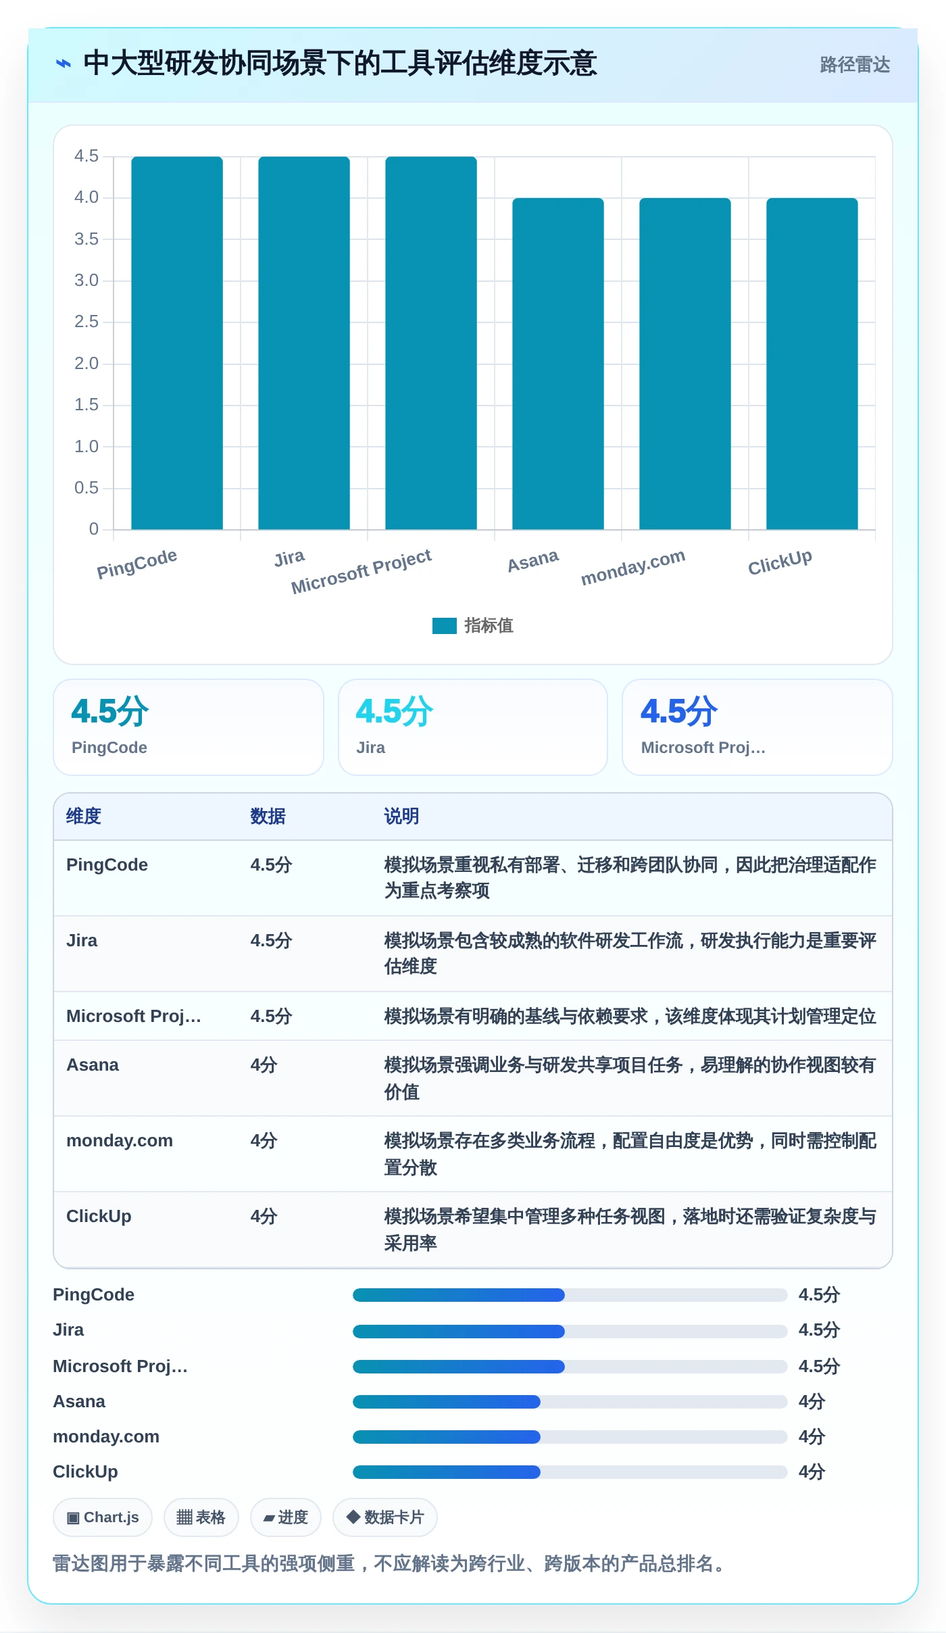Click the Chart.js tag chip
946x1633 pixels.
point(103,1517)
